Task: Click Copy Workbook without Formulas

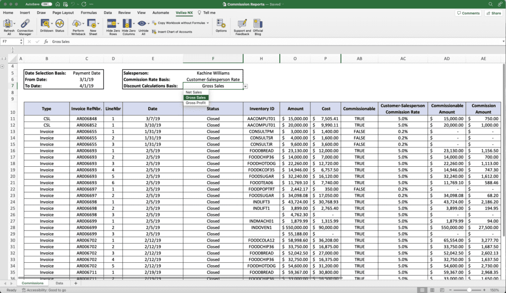Action: [x=179, y=23]
